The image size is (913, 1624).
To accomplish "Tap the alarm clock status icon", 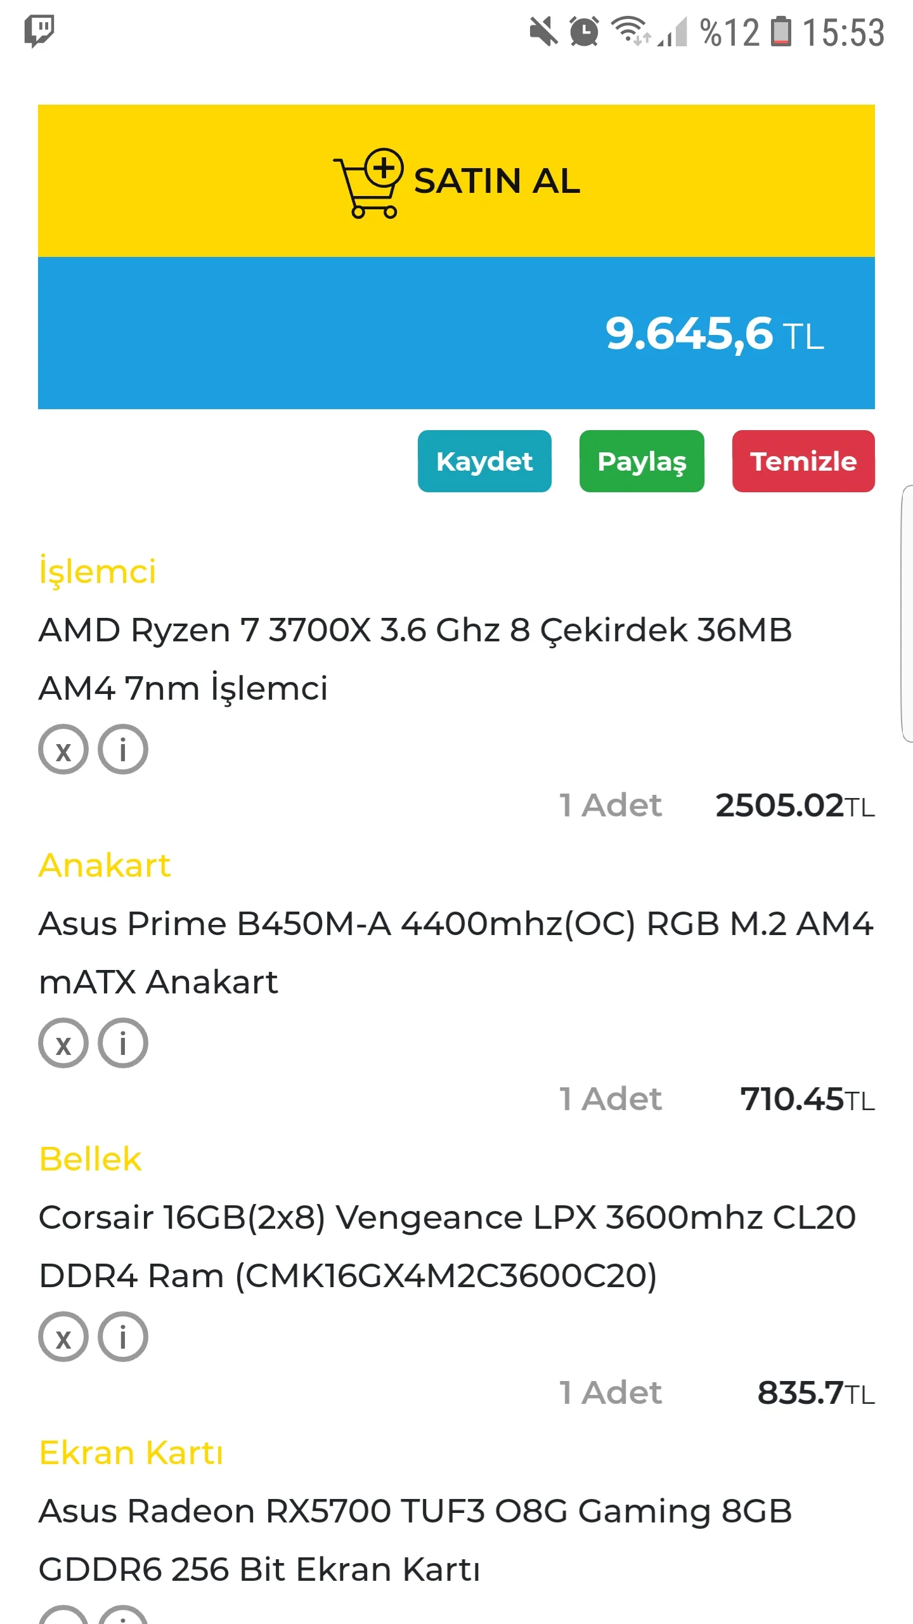I will 584,31.
